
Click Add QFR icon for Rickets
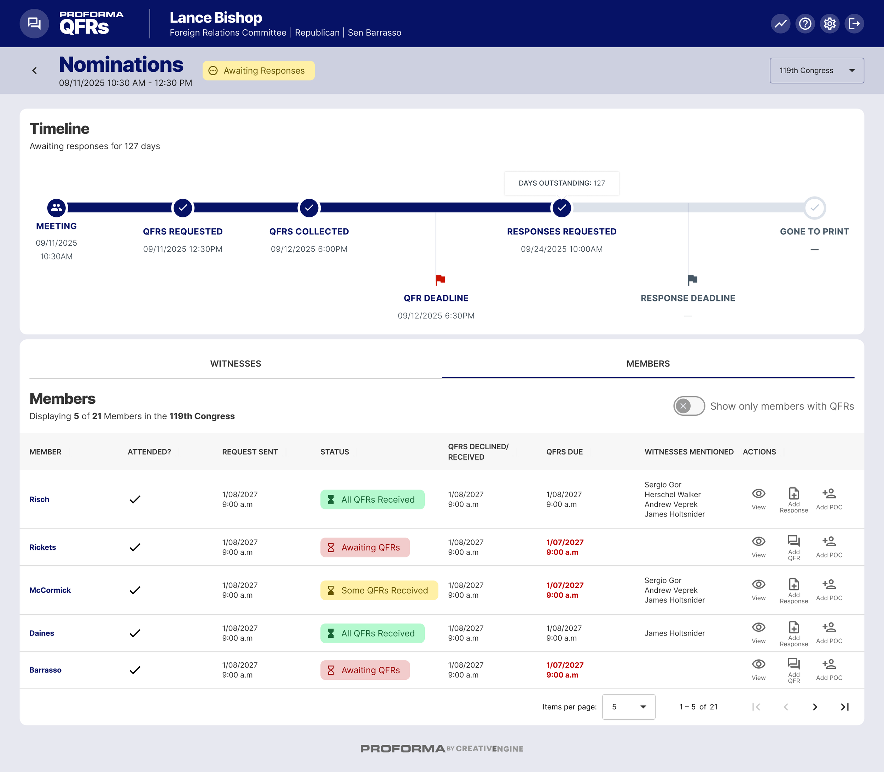click(x=793, y=542)
